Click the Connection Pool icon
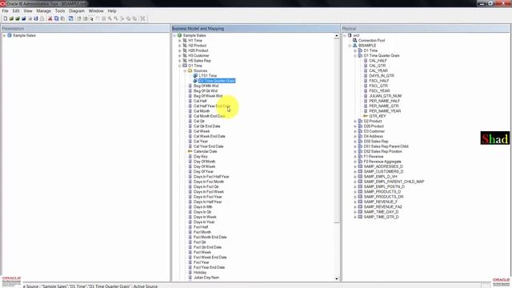Image resolution: width=512 pixels, height=288 pixels. (354, 41)
